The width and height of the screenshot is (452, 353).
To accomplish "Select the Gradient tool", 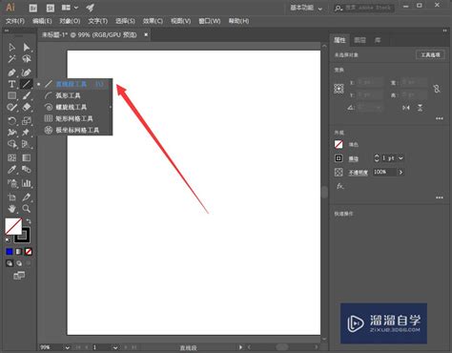I will coord(27,157).
